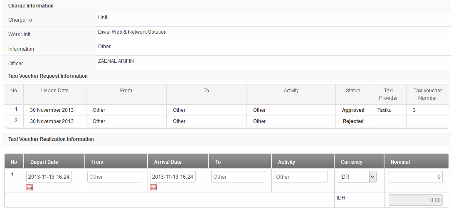The height and width of the screenshot is (212, 451).
Task: Click the Work Unit value Divisi Web & Network Solution
Action: coord(132,32)
